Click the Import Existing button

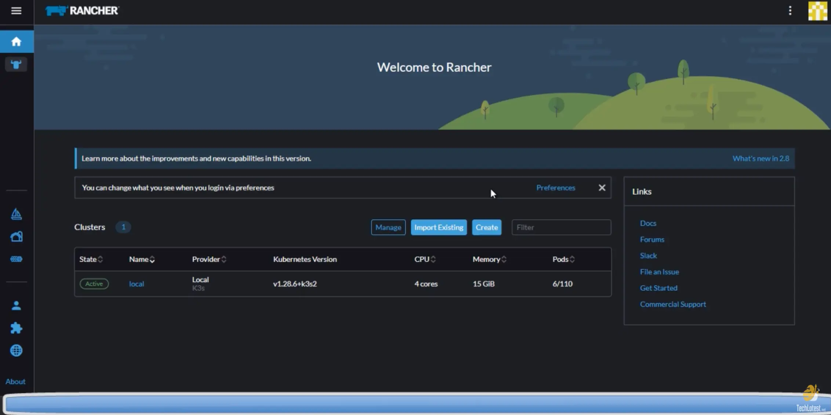point(439,227)
